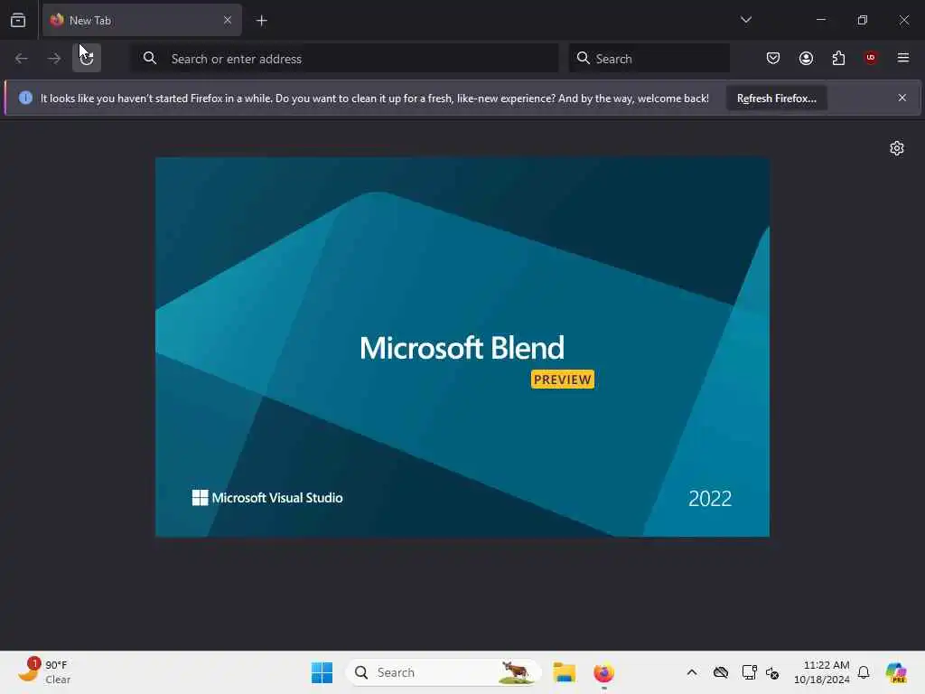Go back one page in Firefox
925x694 pixels.
point(22,58)
